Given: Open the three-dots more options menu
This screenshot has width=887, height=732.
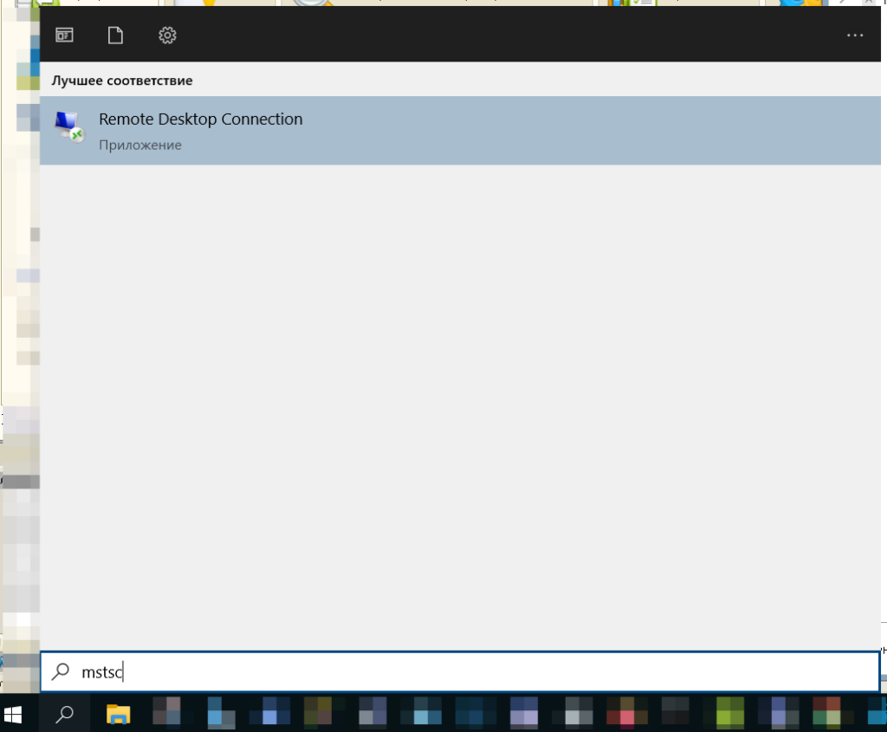Looking at the screenshot, I should click(855, 36).
